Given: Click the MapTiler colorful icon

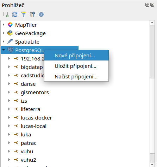Looking at the screenshot, I should [x=10, y=25].
